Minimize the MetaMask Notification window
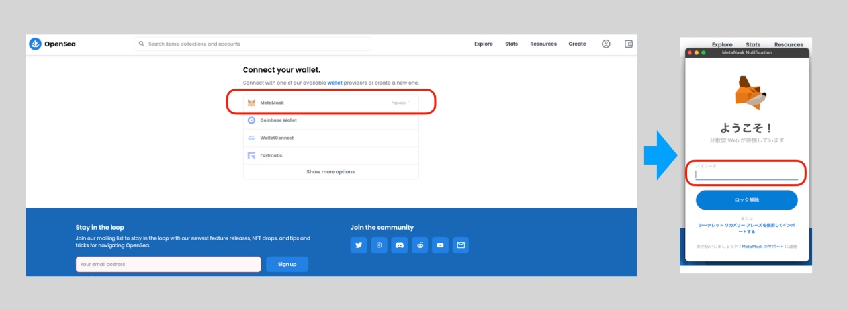 point(696,52)
